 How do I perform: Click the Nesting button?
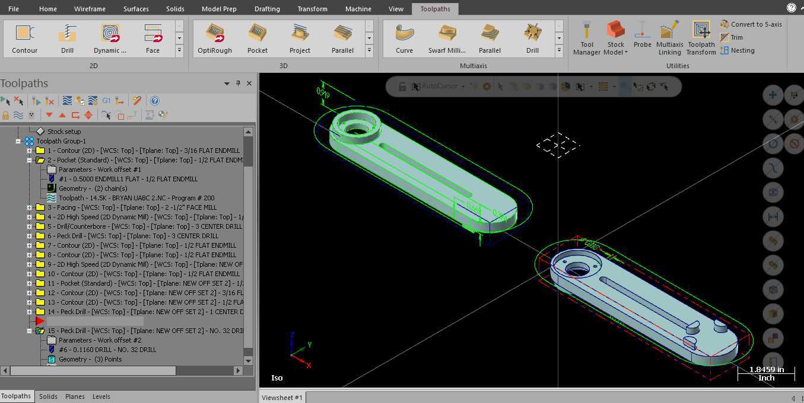(738, 50)
